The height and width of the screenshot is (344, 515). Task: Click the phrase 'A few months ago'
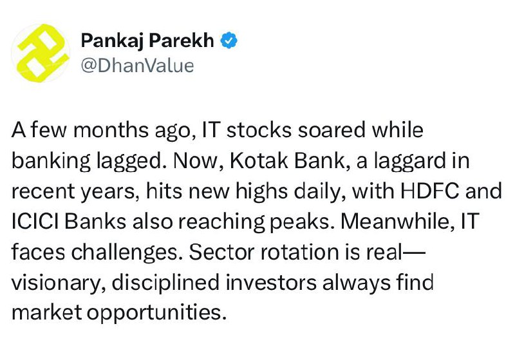click(101, 130)
